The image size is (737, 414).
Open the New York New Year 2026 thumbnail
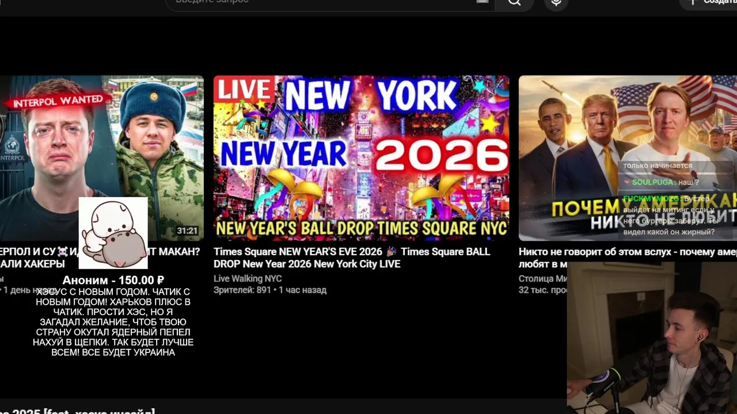pyautogui.click(x=361, y=158)
